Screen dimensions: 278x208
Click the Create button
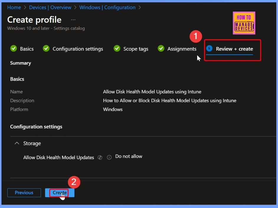pyautogui.click(x=60, y=193)
